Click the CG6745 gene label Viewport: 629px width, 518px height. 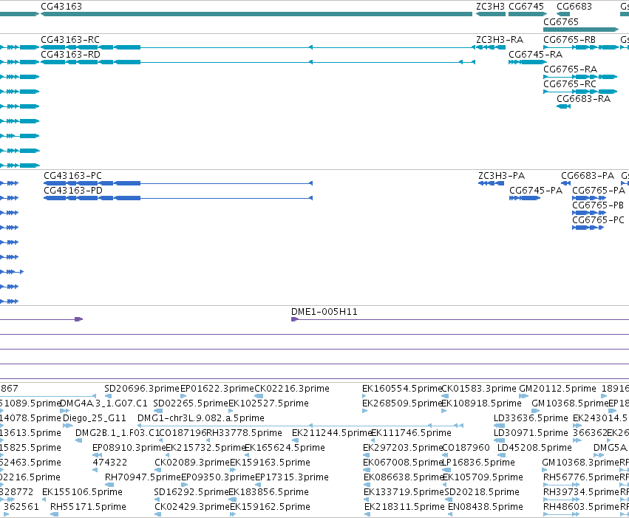click(x=526, y=7)
